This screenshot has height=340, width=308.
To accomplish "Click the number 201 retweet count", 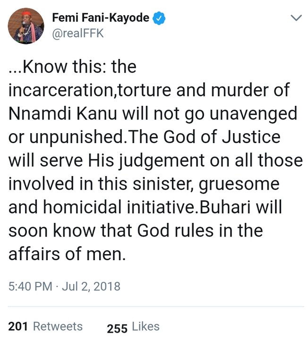I will click(x=18, y=326).
